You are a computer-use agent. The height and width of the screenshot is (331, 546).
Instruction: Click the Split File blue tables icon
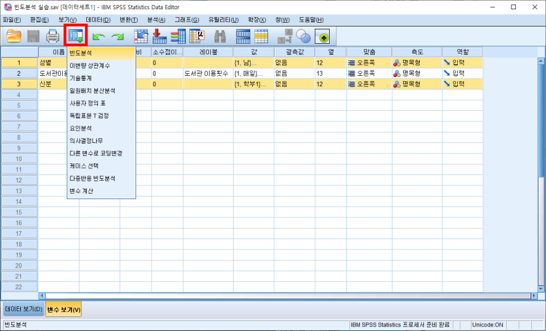pyautogui.click(x=243, y=36)
